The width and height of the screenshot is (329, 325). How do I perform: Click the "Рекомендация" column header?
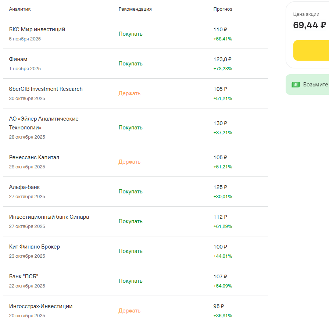pyautogui.click(x=135, y=9)
